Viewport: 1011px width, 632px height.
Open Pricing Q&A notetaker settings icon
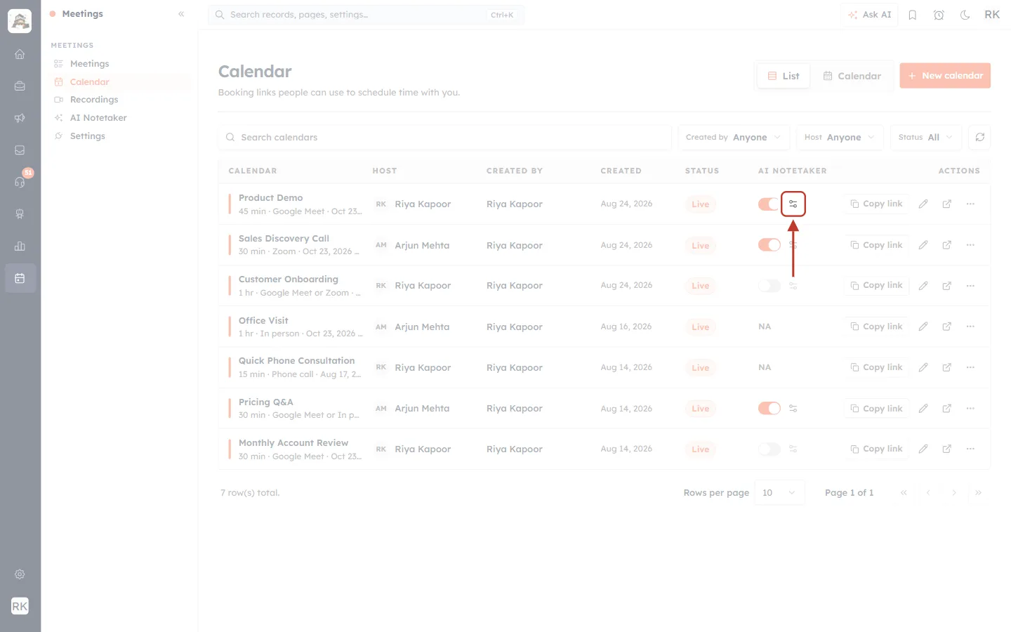pyautogui.click(x=793, y=409)
